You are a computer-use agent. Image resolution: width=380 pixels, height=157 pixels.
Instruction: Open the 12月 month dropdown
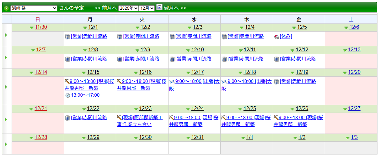coord(147,8)
